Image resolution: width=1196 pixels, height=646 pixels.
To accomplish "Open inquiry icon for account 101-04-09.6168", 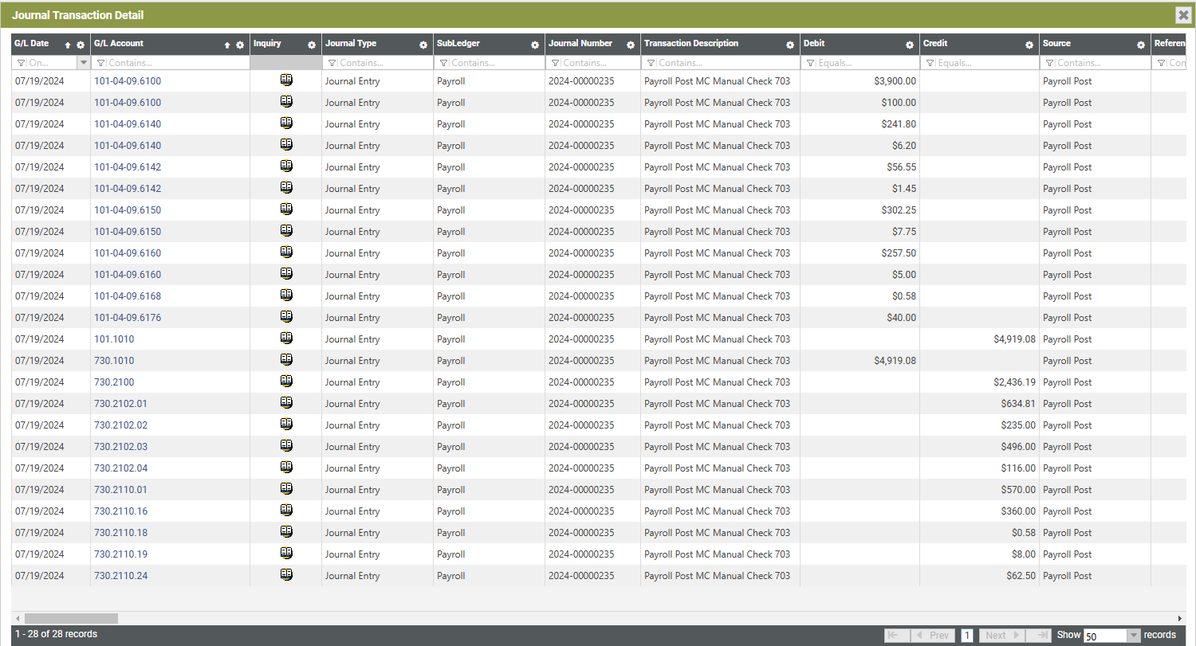I will click(x=286, y=295).
